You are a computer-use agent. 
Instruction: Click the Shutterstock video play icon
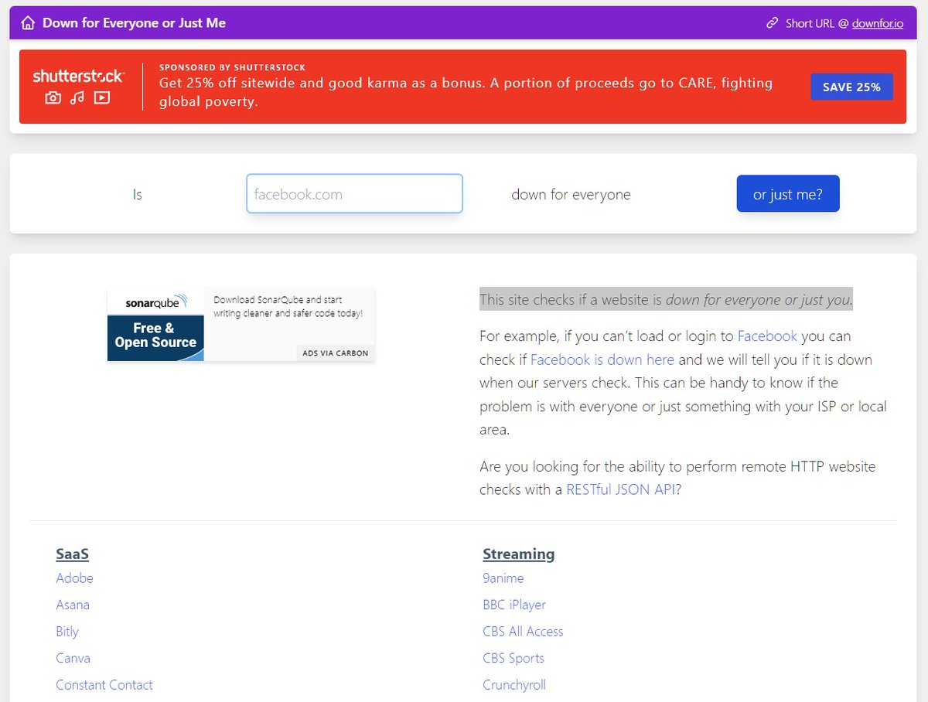(102, 97)
